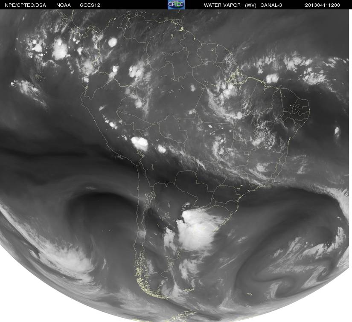Click the (WV) label in the header
The image size is (352, 322).
tap(251, 5)
